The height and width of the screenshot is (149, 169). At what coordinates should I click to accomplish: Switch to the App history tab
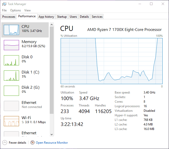(x=46, y=17)
